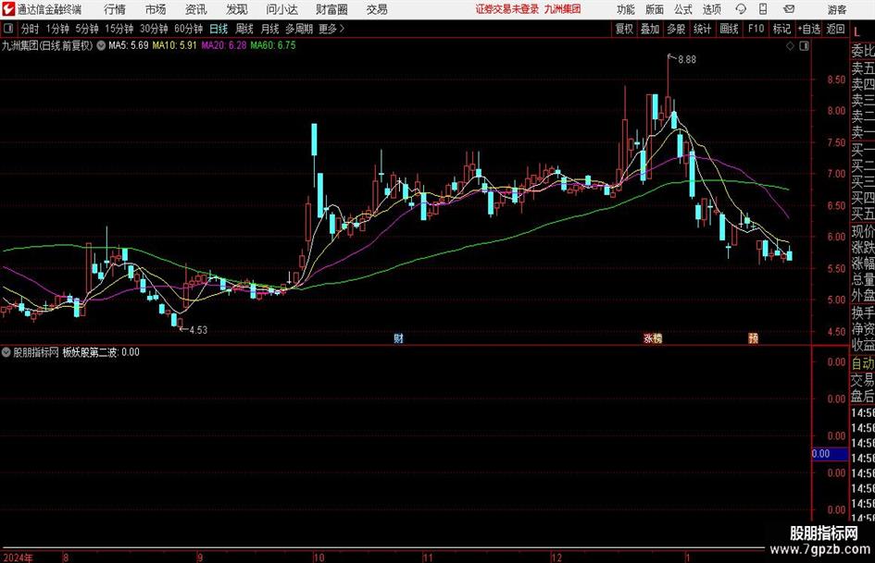This screenshot has width=875, height=563.
Task: Click the 板妖股第二波: 0.00 indicator label
Action: (x=101, y=352)
